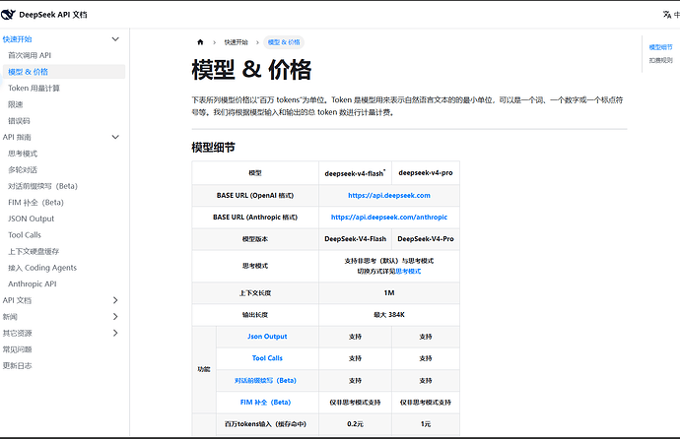This screenshot has width=680, height=439.
Task: Collapse the API 指南 section chevron
Action: click(115, 137)
